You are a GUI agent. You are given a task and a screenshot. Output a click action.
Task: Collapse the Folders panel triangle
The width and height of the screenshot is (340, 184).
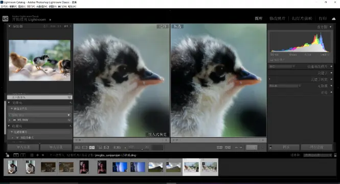[x=9, y=103]
